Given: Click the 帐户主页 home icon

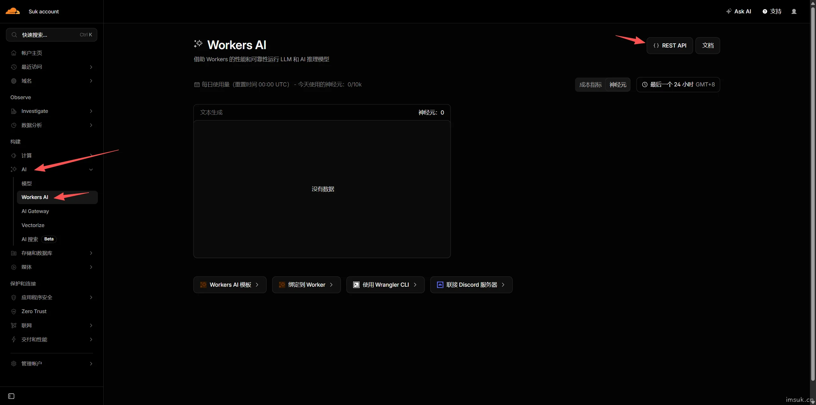Looking at the screenshot, I should point(14,53).
